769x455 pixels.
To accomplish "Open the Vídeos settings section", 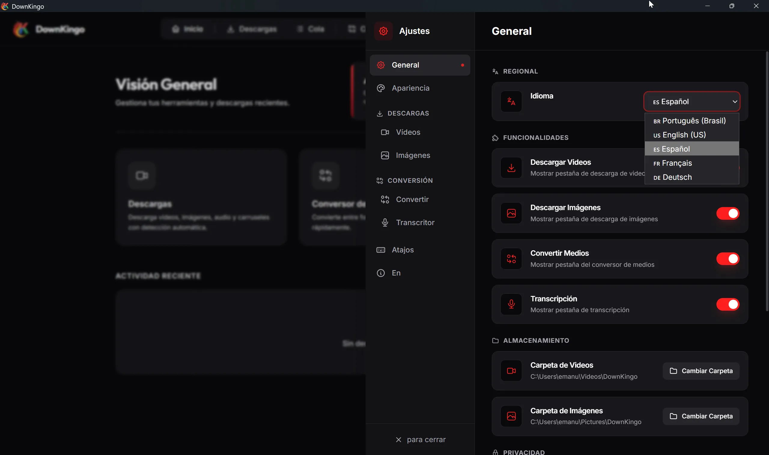I will 420,132.
